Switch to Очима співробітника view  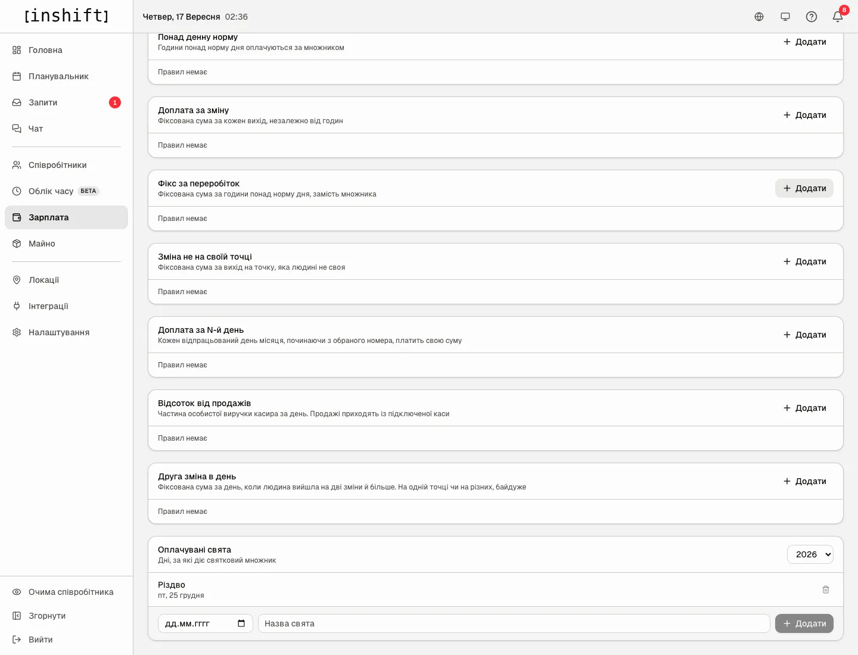coord(66,592)
